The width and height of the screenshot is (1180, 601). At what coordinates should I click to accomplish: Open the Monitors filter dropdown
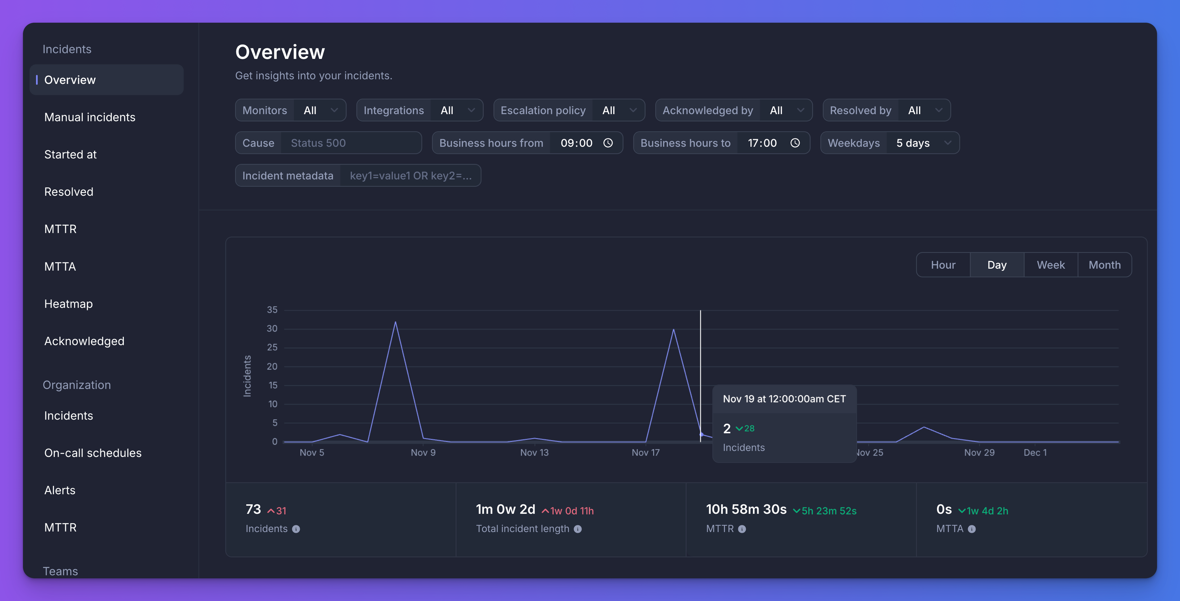[320, 110]
